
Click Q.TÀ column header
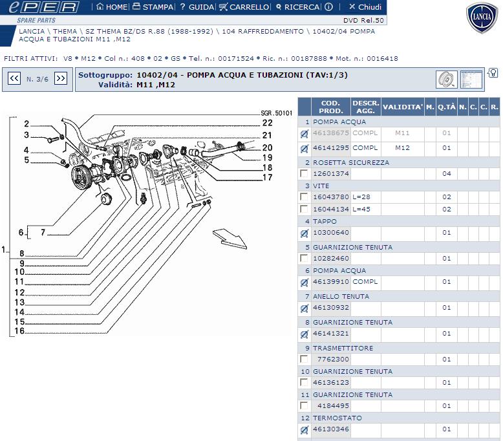[447, 107]
